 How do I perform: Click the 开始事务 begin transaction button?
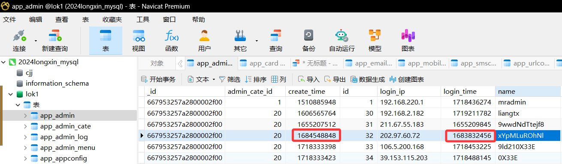click(158, 79)
